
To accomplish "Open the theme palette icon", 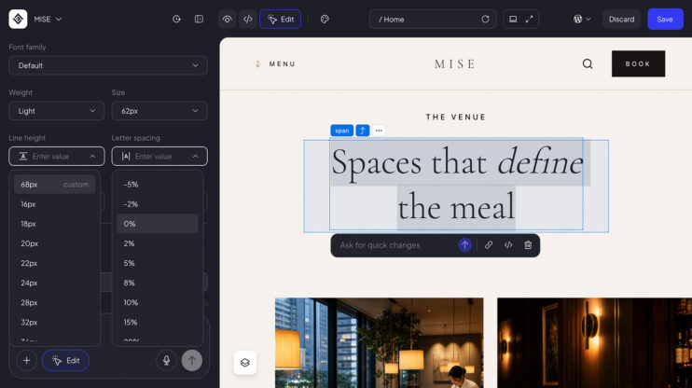I will click(325, 19).
